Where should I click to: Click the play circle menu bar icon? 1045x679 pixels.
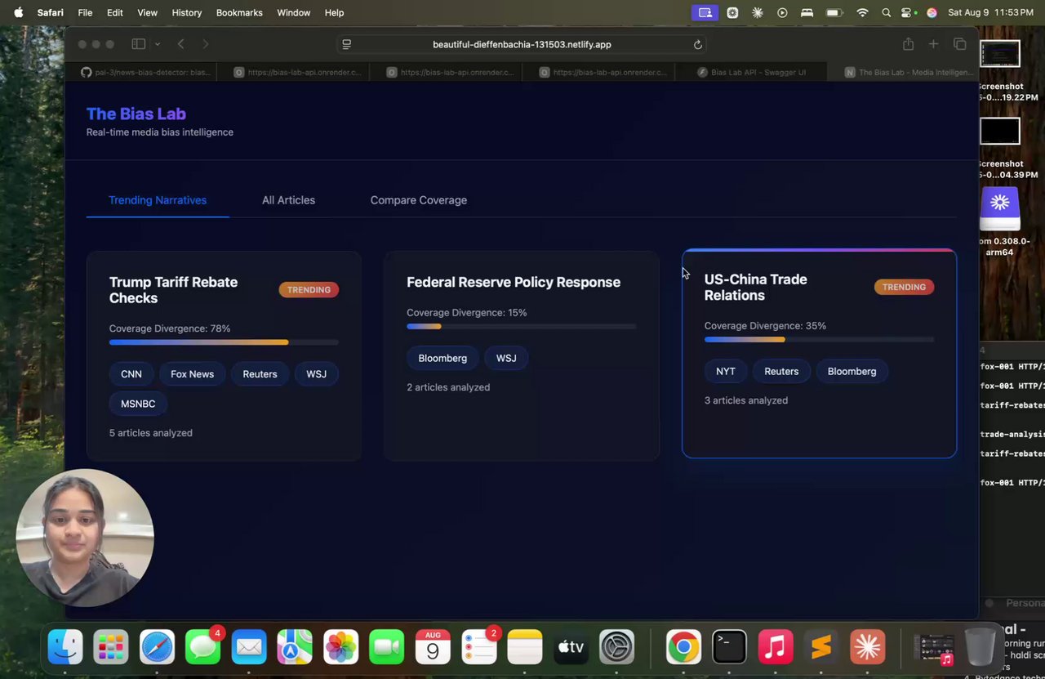click(782, 12)
